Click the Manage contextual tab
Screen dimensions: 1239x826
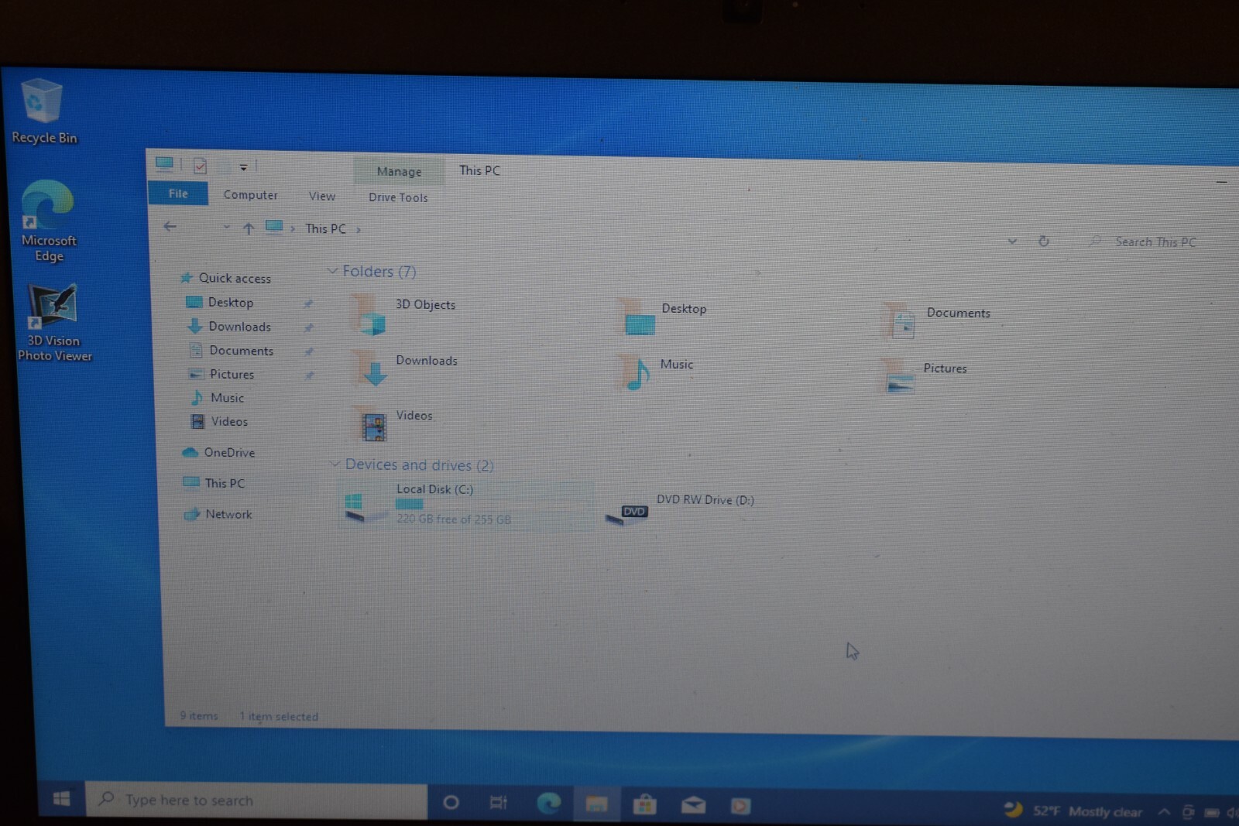point(399,171)
